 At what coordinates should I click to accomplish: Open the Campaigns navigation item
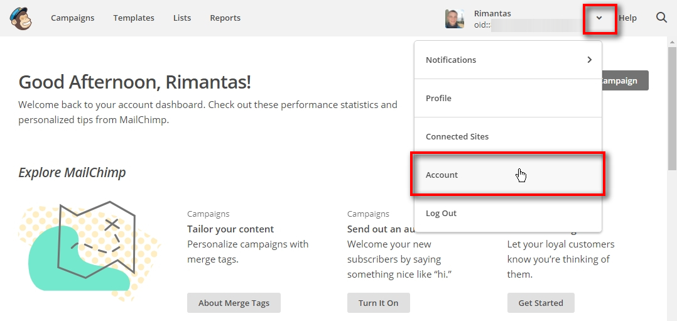[x=72, y=18]
